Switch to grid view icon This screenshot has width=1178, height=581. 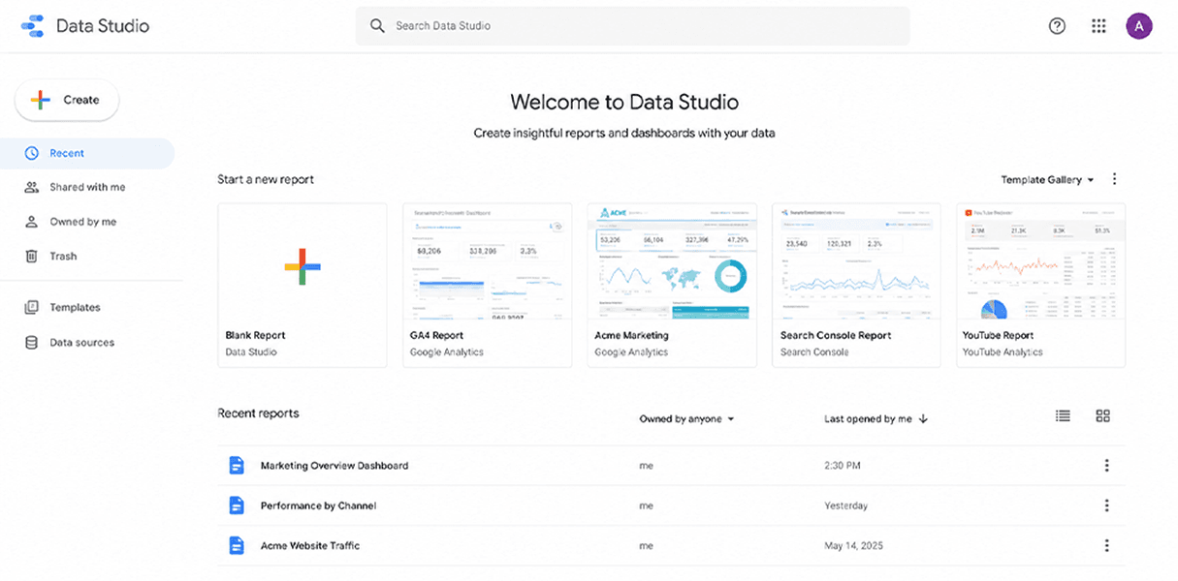(1102, 415)
